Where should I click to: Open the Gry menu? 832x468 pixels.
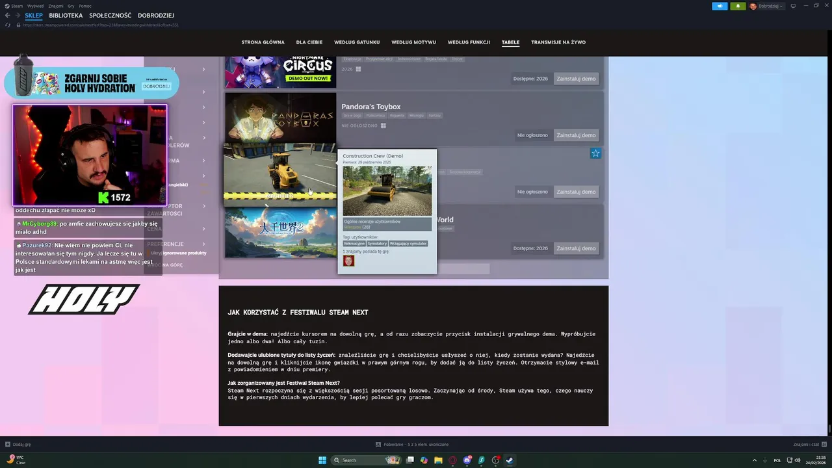71,6
